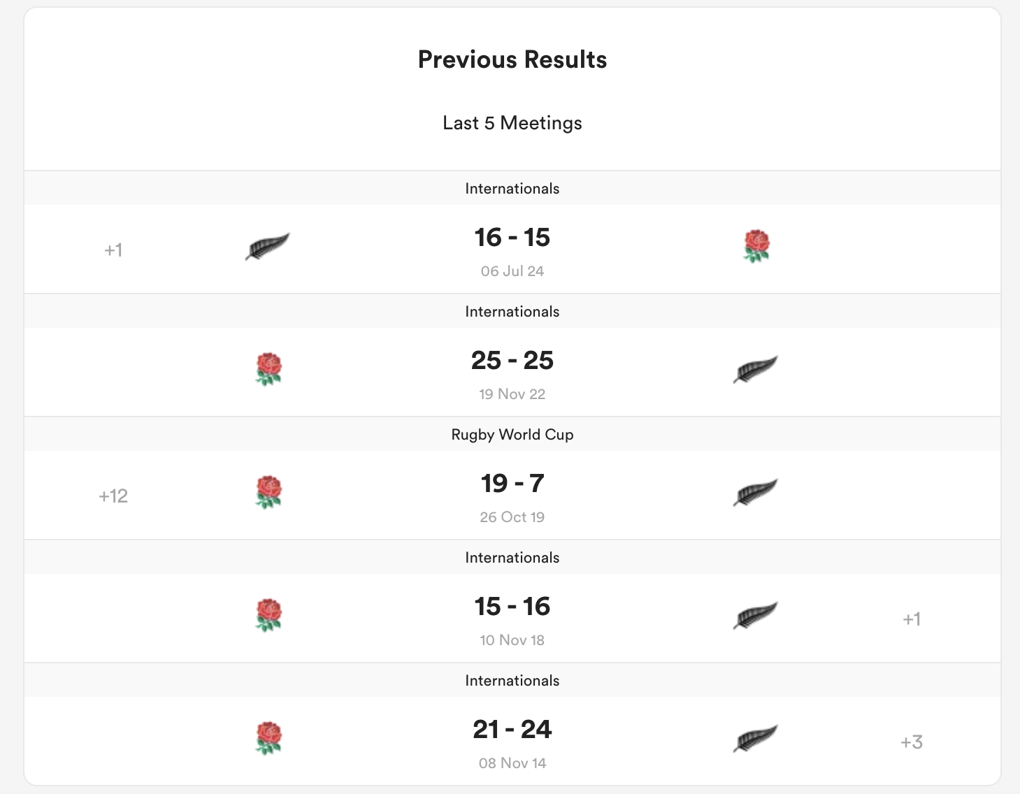Open the 21 - 24 match result

coord(512,730)
